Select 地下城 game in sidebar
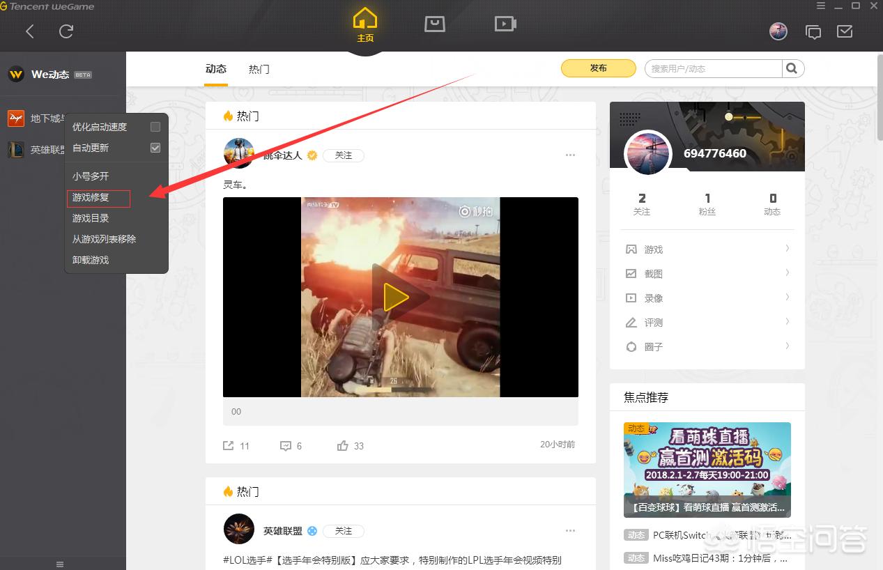The image size is (883, 570). [37, 118]
